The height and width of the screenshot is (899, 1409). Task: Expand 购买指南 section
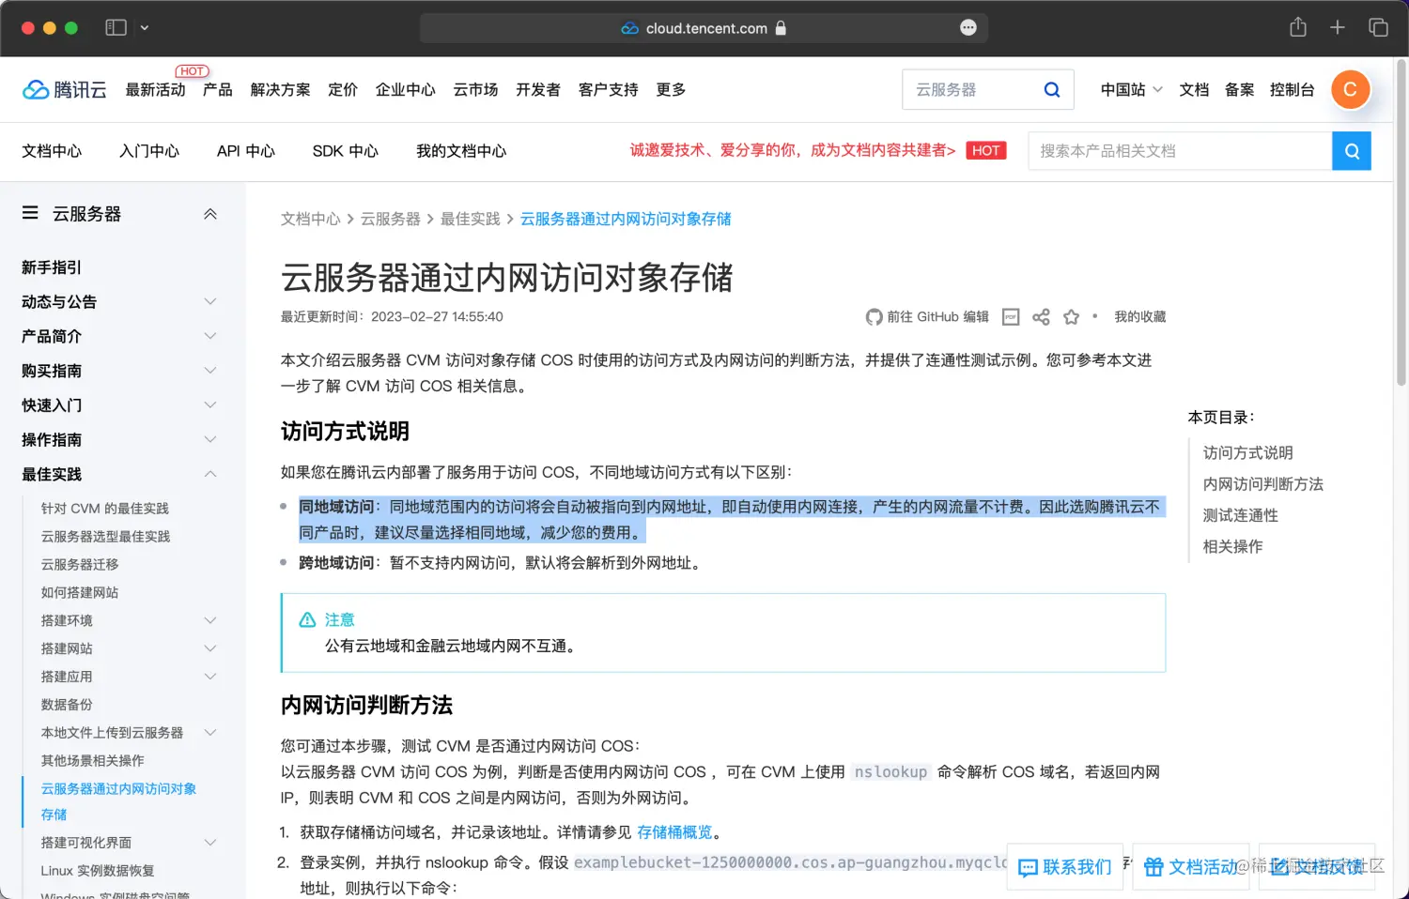210,371
